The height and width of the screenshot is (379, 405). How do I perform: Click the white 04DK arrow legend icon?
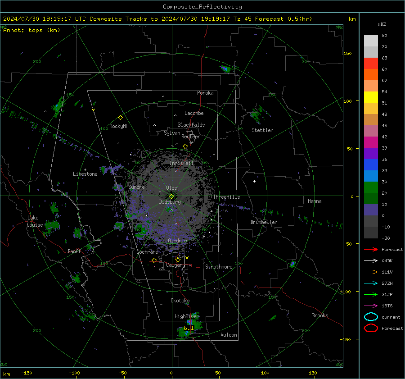(x=371, y=261)
